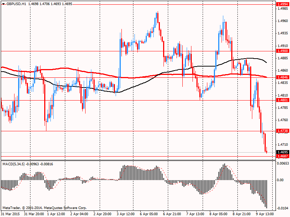This screenshot has width=290, height=217.
Task: Click the red 1.4801 price level tag
Action: [283, 100]
